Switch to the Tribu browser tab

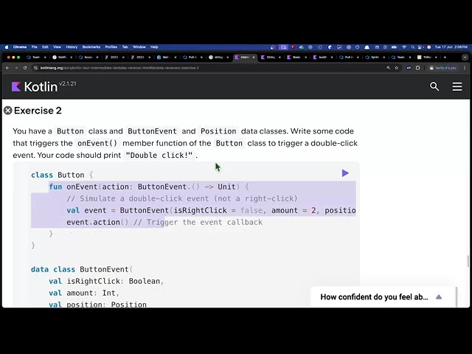tap(426, 58)
